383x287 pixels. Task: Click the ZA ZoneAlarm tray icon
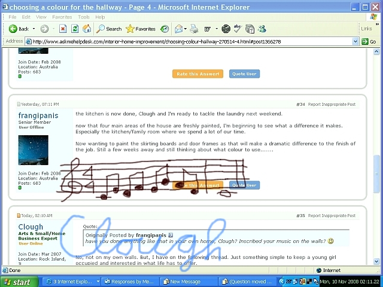[302, 282]
